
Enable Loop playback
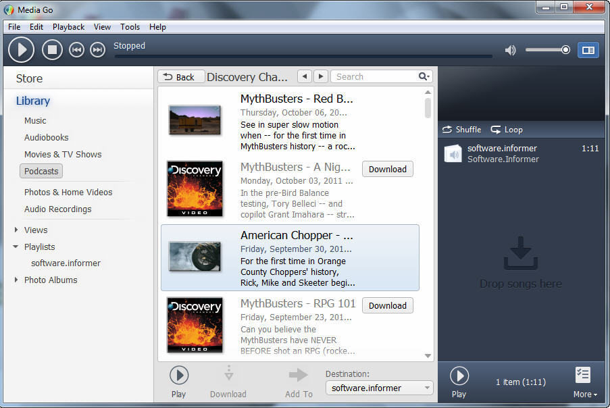(506, 129)
